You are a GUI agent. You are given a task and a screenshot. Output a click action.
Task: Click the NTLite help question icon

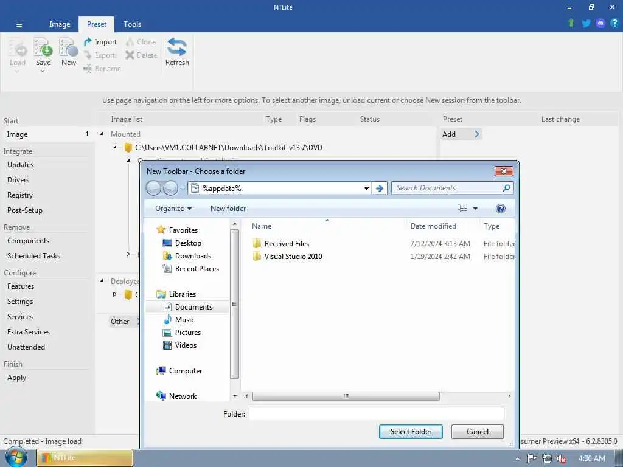[614, 23]
